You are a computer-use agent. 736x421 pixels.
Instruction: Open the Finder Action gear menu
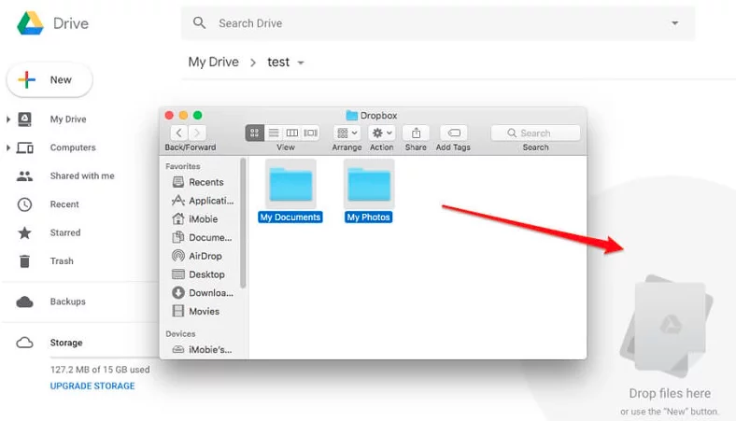(382, 133)
